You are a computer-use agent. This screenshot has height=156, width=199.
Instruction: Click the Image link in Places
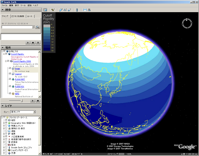click(x=18, y=69)
